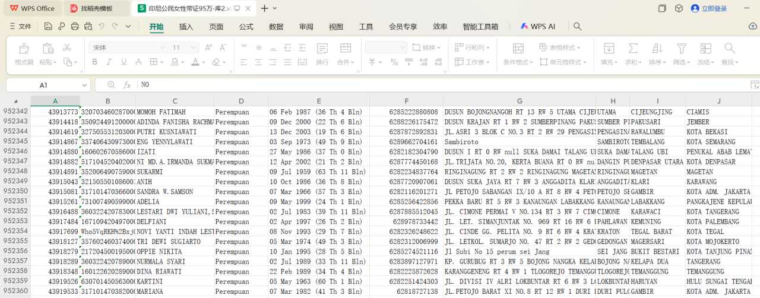Image resolution: width=760 pixels, height=298 pixels.
Task: Open the Formulas (公式) ribbon tab
Action: coord(246,27)
